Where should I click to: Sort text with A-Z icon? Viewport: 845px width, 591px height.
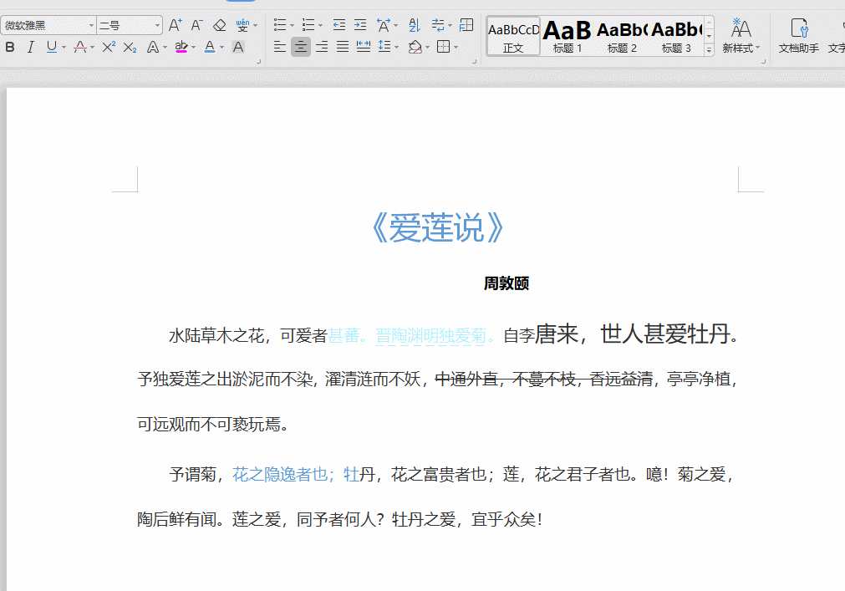[414, 25]
